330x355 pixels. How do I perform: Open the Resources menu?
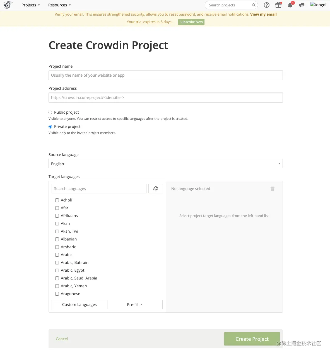point(59,5)
